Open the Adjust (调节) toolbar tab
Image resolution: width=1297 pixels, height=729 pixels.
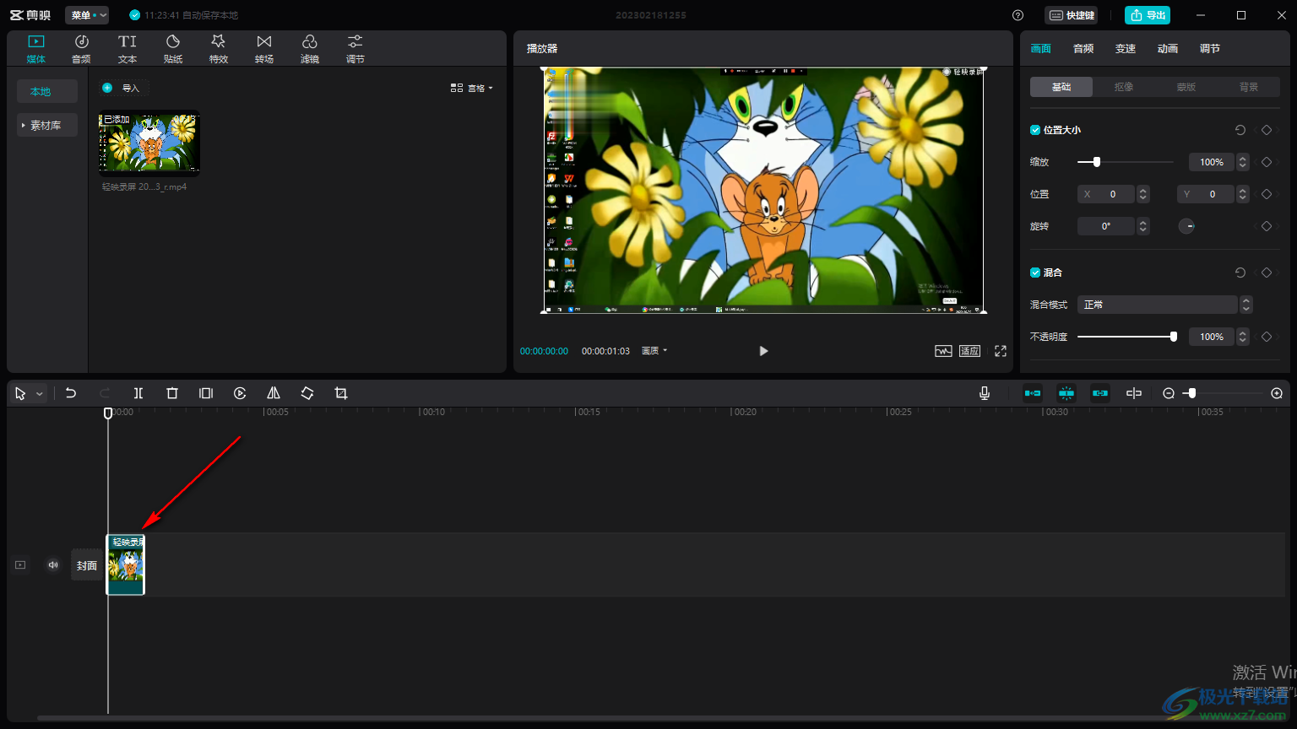tap(355, 49)
